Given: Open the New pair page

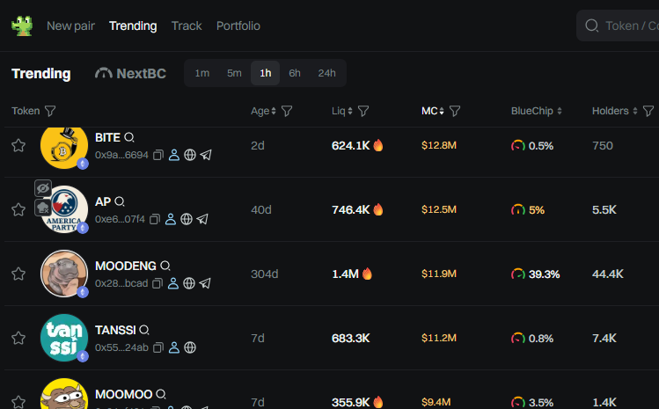Looking at the screenshot, I should [70, 26].
